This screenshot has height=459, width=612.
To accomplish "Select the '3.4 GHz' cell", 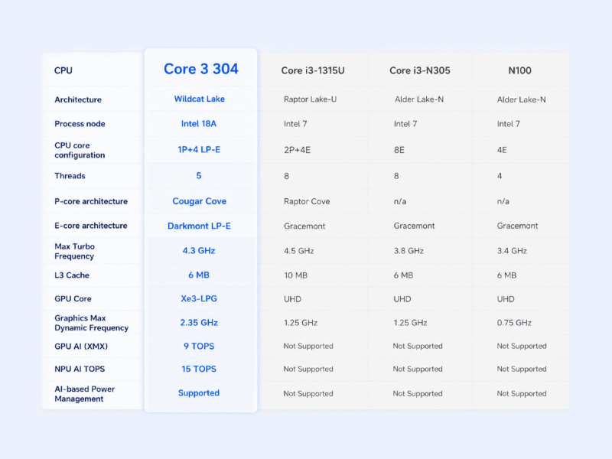I will [512, 251].
